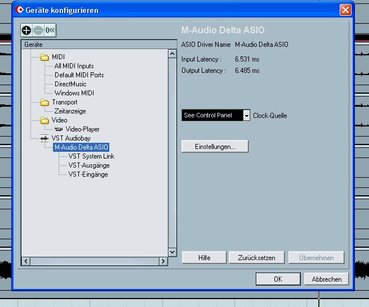Select VST-Eingänge

pos(88,174)
